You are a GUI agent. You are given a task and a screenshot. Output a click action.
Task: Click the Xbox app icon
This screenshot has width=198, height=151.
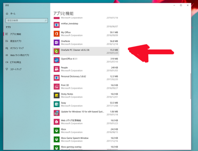57,131
